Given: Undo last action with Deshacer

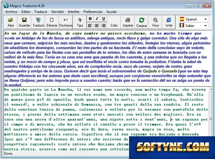Looking at the screenshot, I should tap(66, 22).
